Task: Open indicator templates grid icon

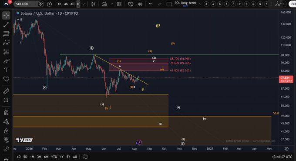Action: [x=119, y=4]
